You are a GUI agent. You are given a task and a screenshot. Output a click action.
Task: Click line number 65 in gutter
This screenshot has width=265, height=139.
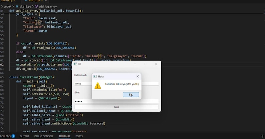point(2,77)
